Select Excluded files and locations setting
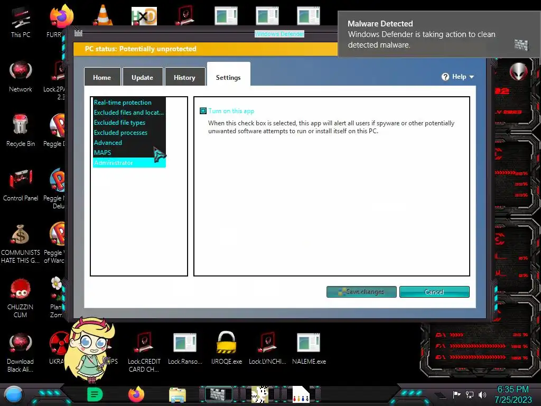 point(129,113)
